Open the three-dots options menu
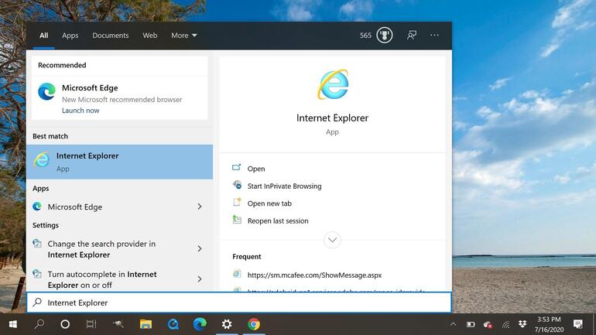 [434, 35]
